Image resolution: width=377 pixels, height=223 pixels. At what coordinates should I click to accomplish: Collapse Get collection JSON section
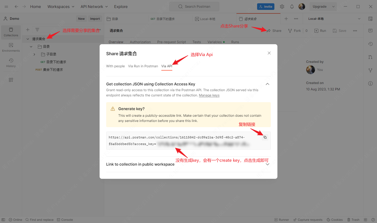coord(268,84)
